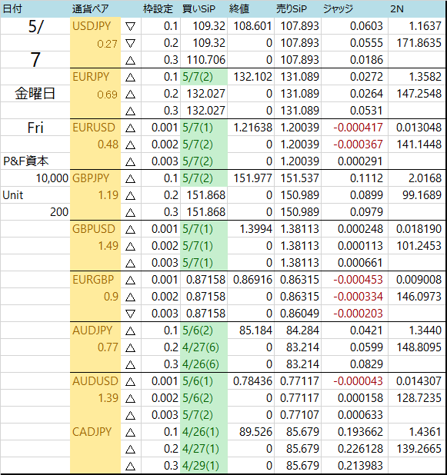Viewport: 447px width, 475px height.
Task: Click the up triangle in EURUSD 0.001 row
Action: [130, 128]
